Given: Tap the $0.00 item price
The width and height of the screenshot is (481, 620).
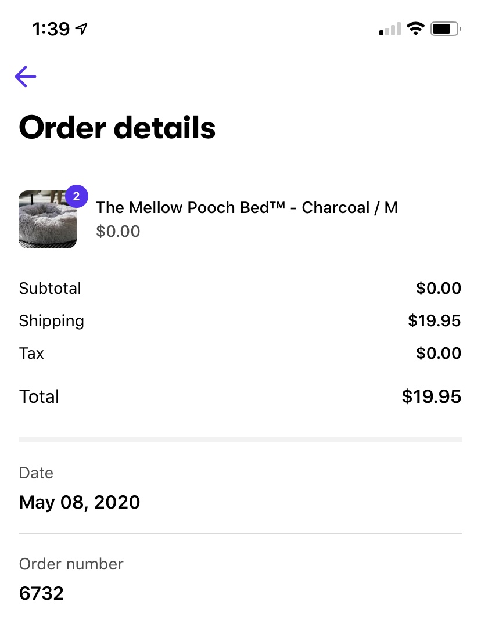Looking at the screenshot, I should pyautogui.click(x=118, y=232).
